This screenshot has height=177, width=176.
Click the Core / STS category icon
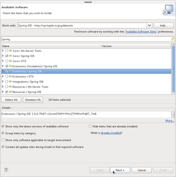(x=10, y=61)
